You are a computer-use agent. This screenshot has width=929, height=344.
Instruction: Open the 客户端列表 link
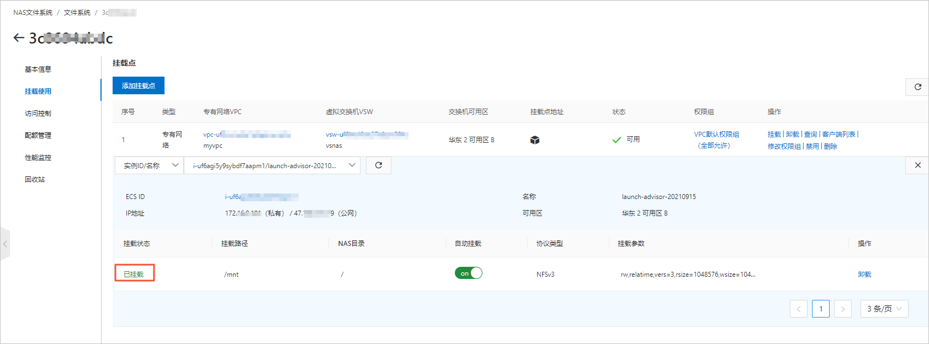(839, 135)
